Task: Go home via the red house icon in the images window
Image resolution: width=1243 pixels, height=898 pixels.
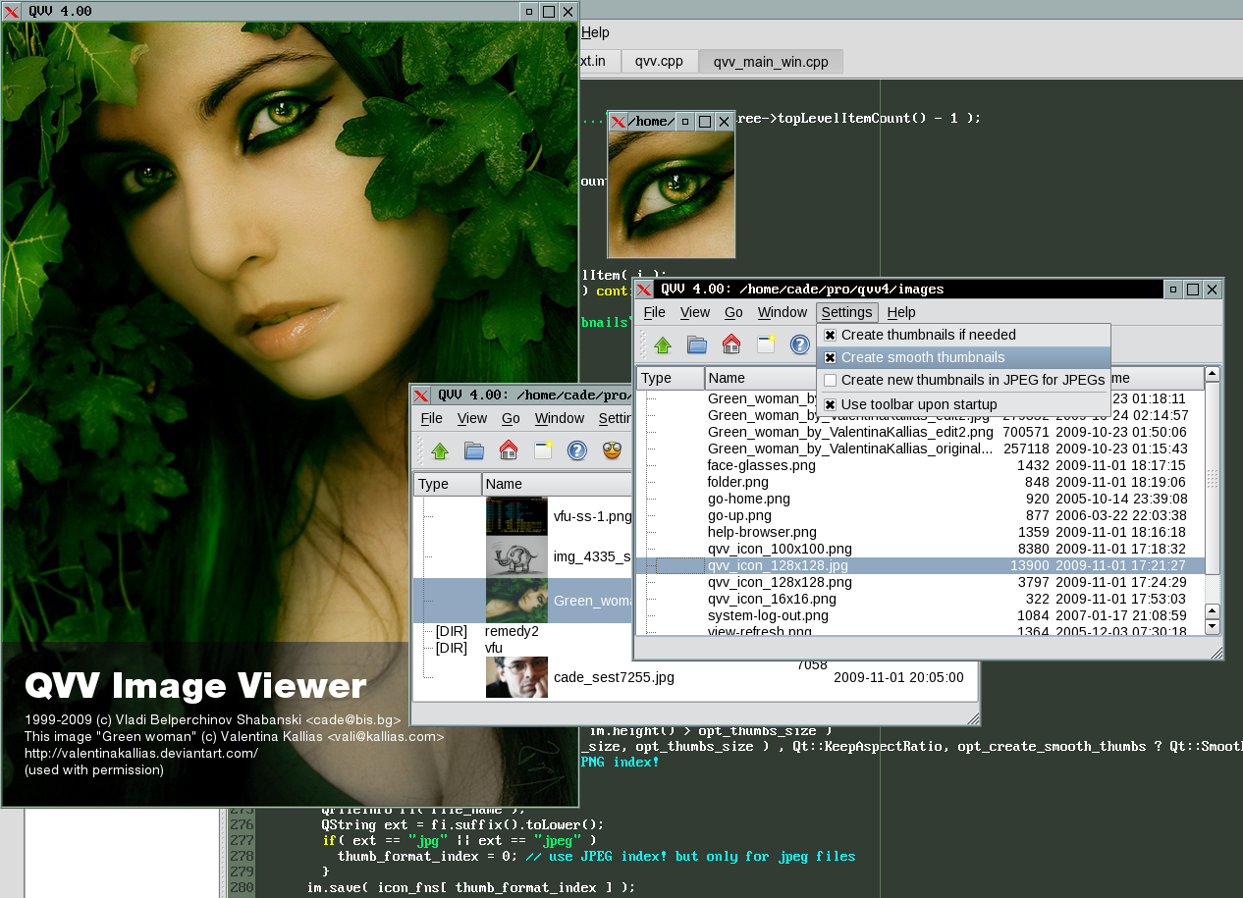Action: (x=731, y=344)
